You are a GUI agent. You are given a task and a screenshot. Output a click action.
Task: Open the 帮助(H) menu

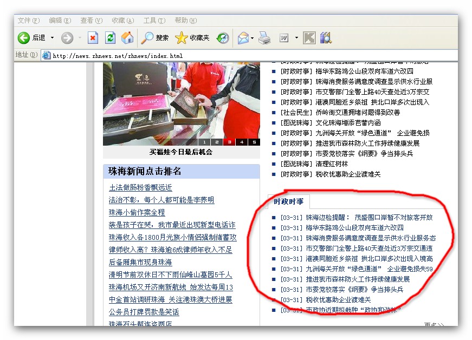[x=186, y=21]
